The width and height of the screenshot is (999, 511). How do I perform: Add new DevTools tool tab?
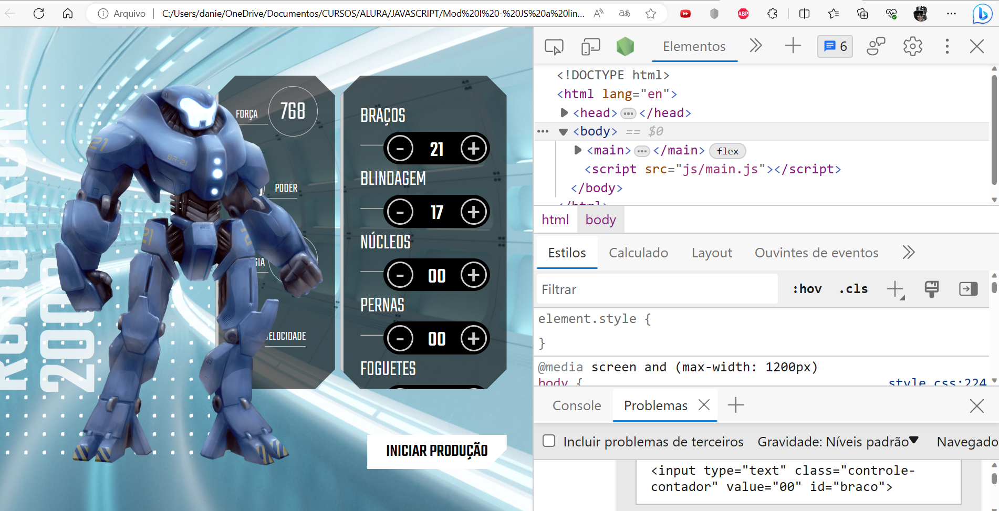pyautogui.click(x=793, y=46)
